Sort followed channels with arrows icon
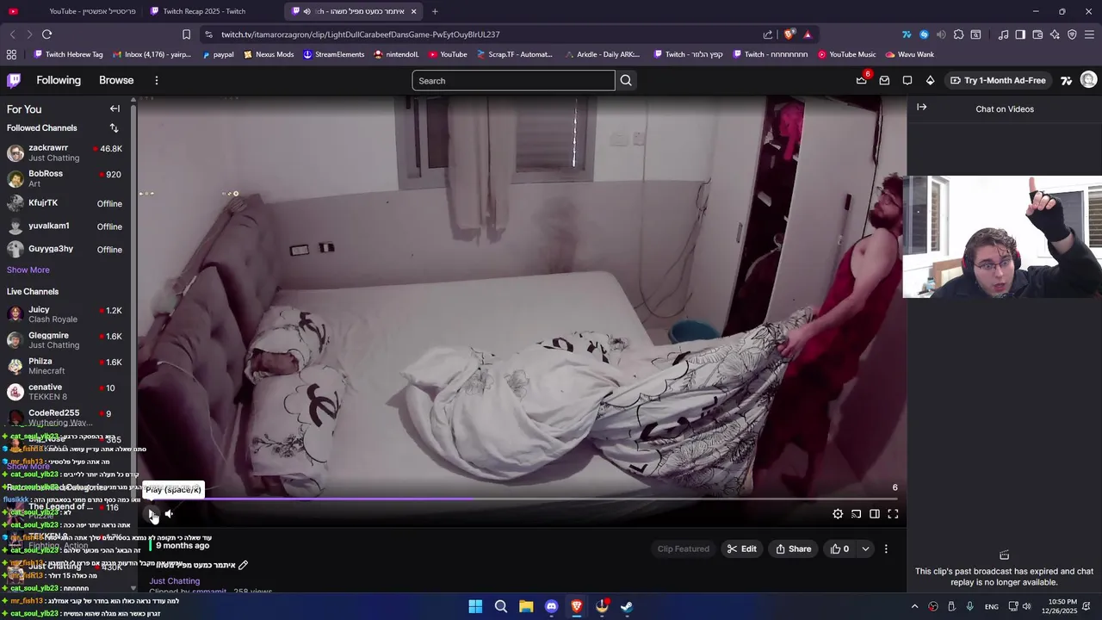The image size is (1102, 620). point(114,128)
